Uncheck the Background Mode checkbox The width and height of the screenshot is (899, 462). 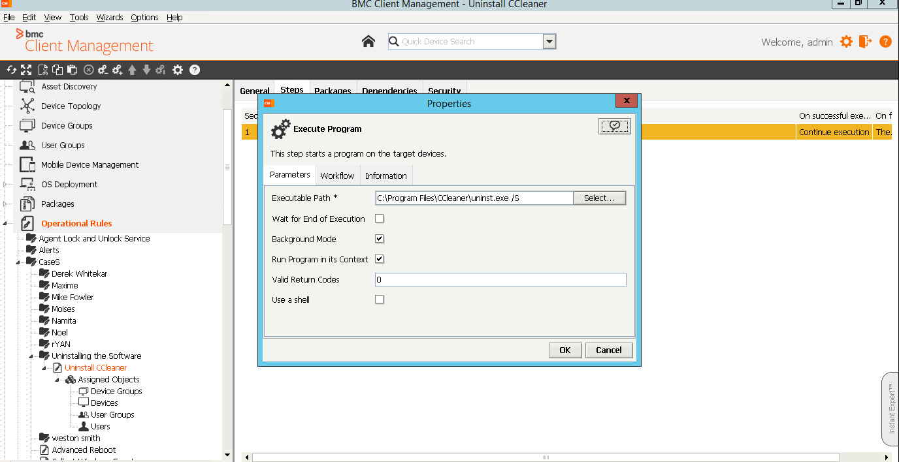[x=380, y=239]
